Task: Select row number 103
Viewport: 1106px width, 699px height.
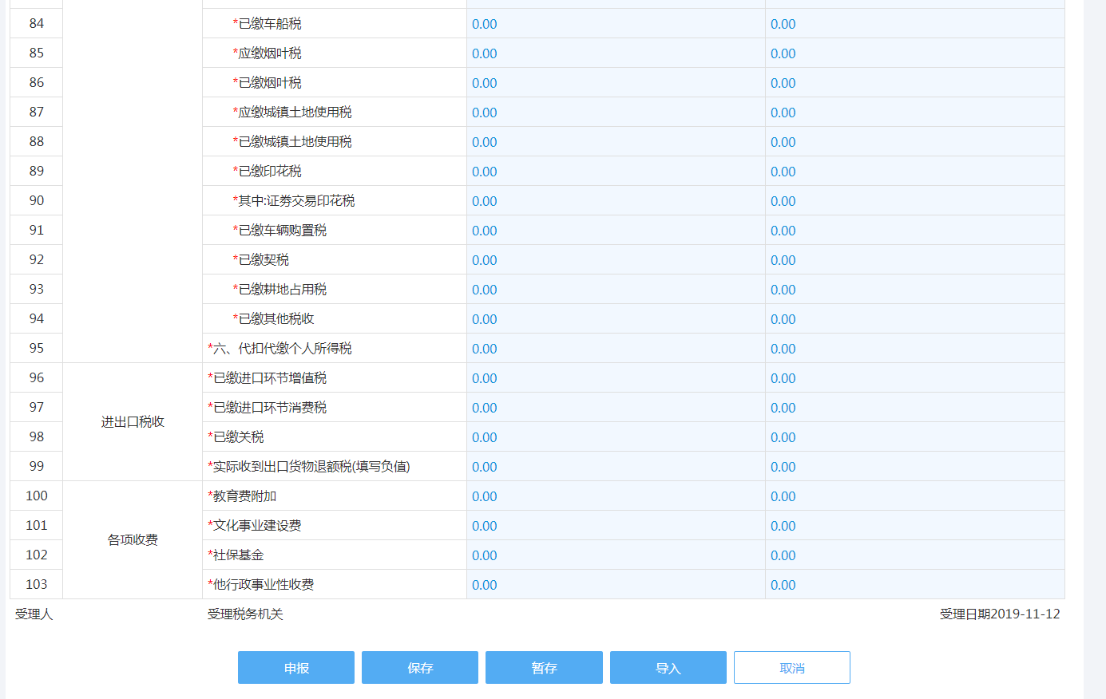Action: [x=37, y=585]
